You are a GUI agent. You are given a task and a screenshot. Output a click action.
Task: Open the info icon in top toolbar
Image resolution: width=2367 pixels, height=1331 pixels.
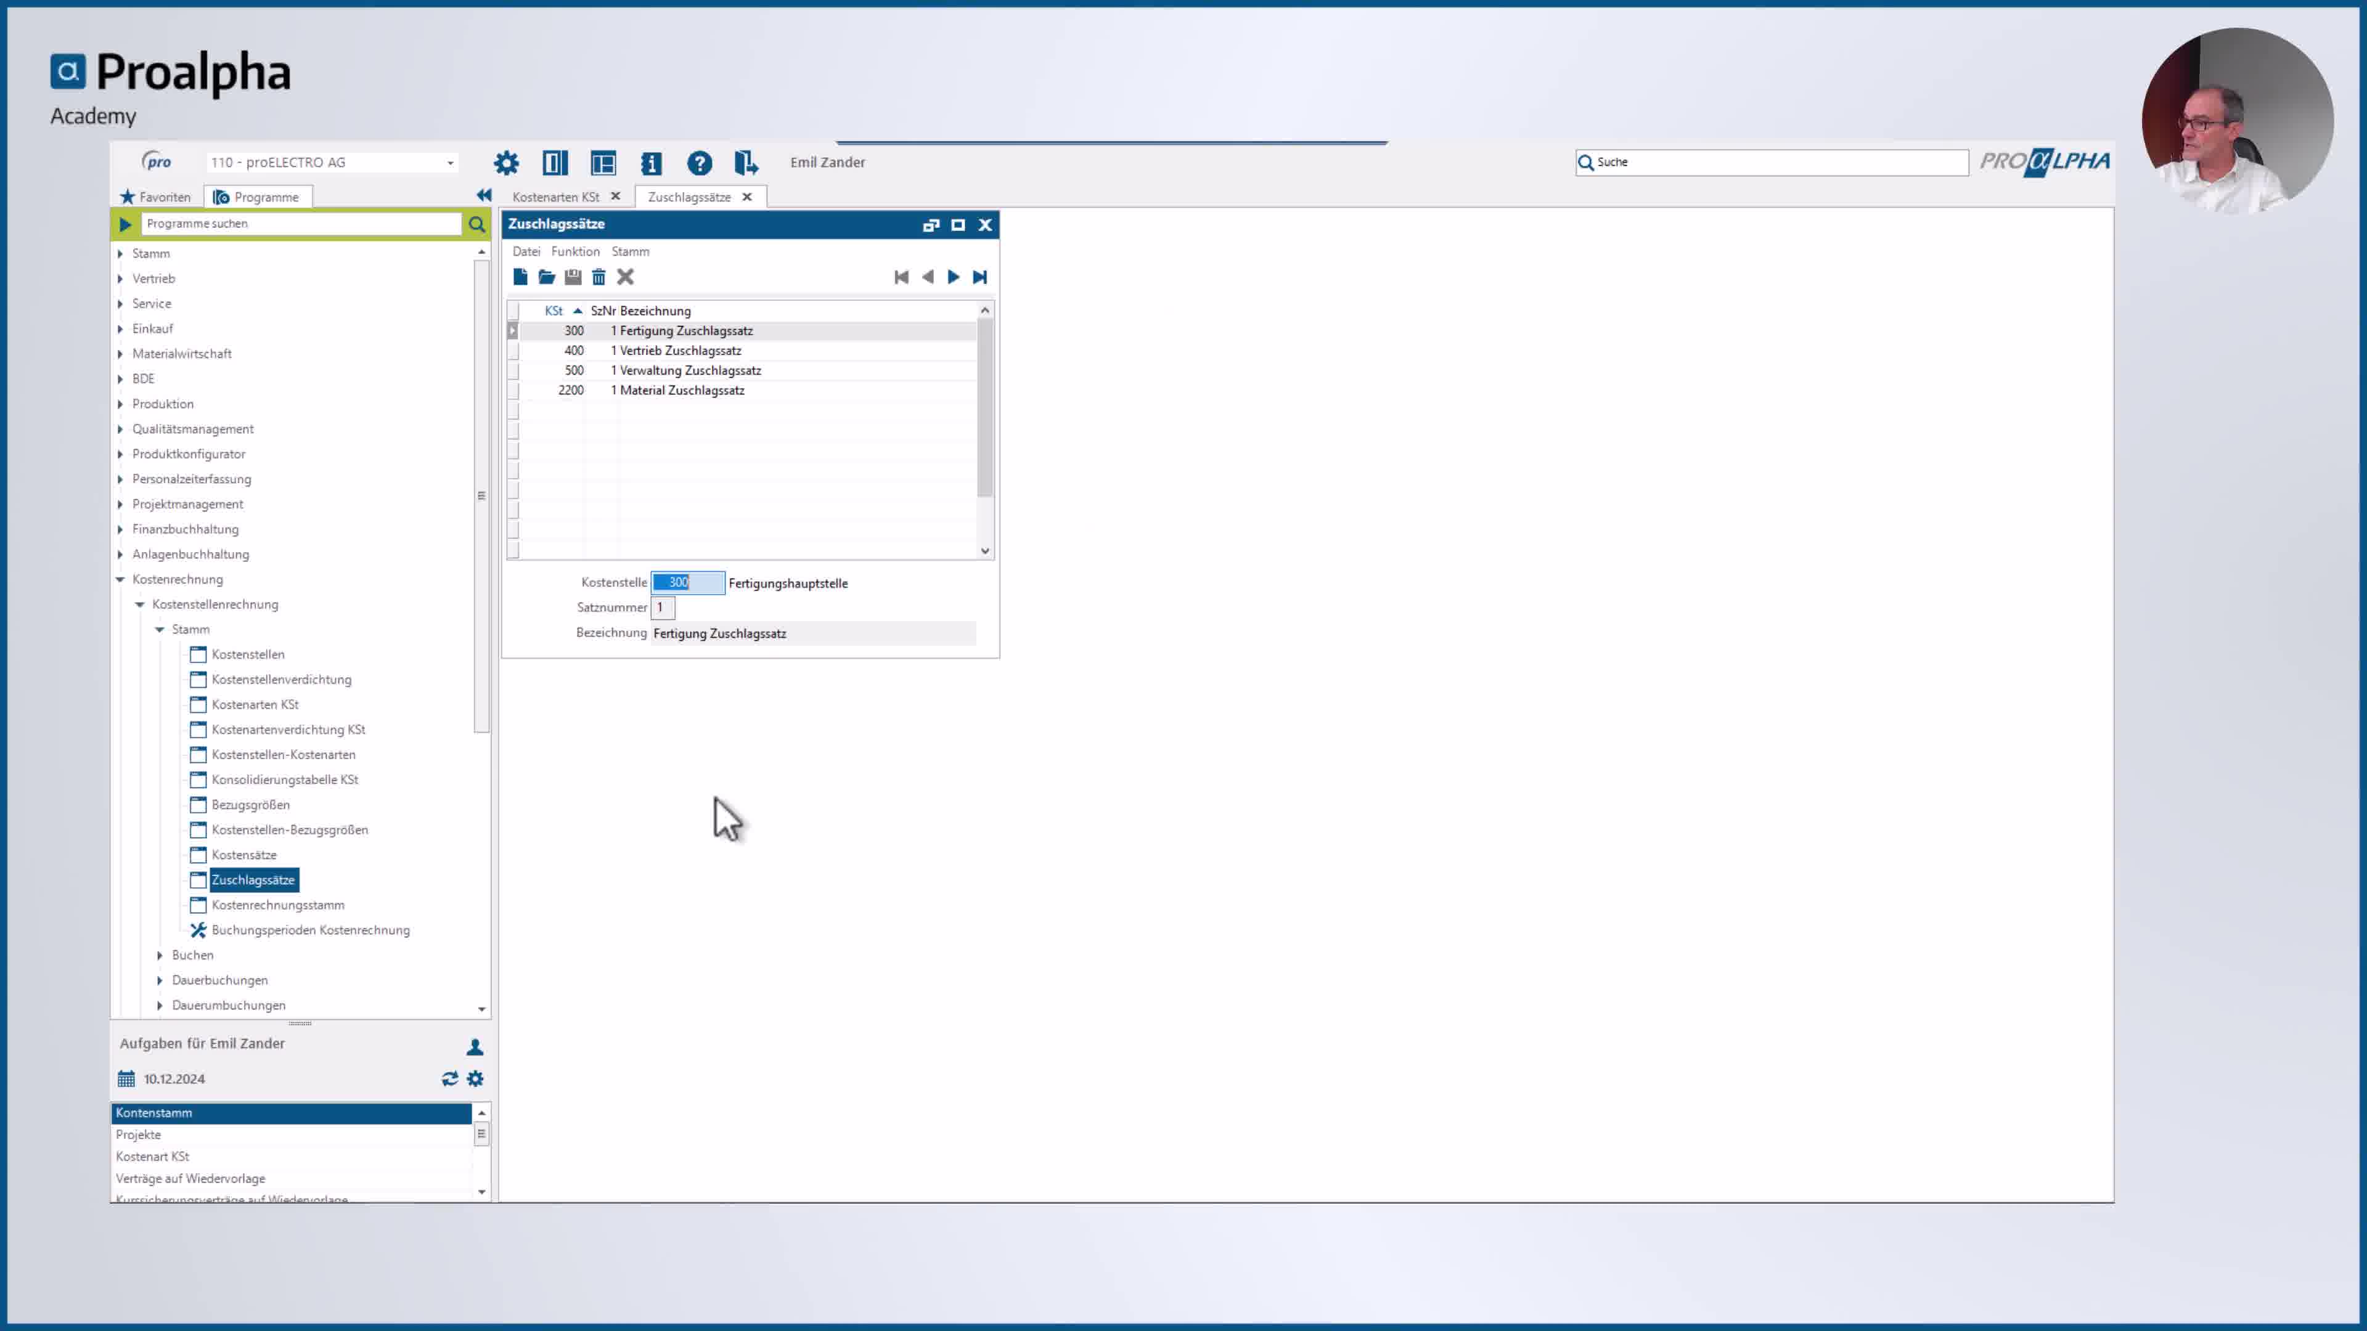coord(652,163)
